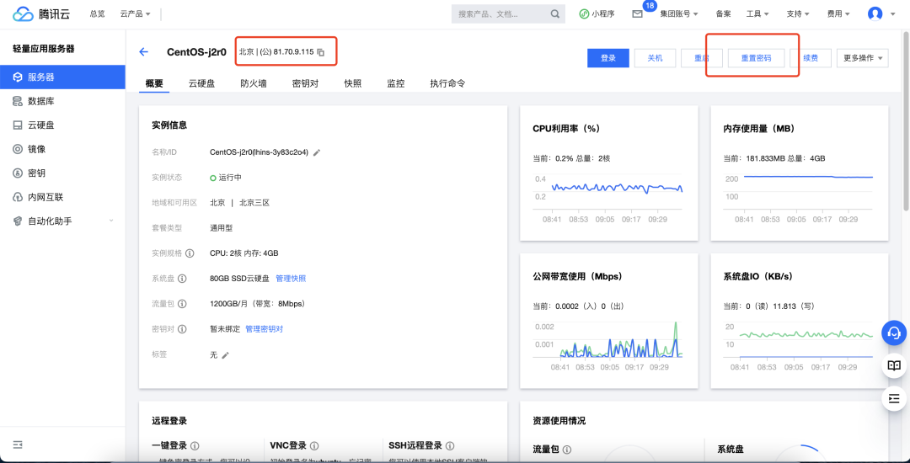Open the 管理快照 link
Screen dimensions: 910x463
[x=291, y=279]
